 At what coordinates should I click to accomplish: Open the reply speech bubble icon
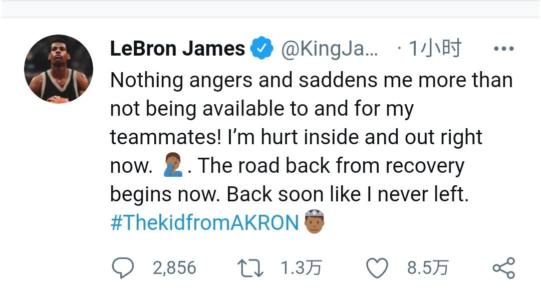click(x=123, y=268)
